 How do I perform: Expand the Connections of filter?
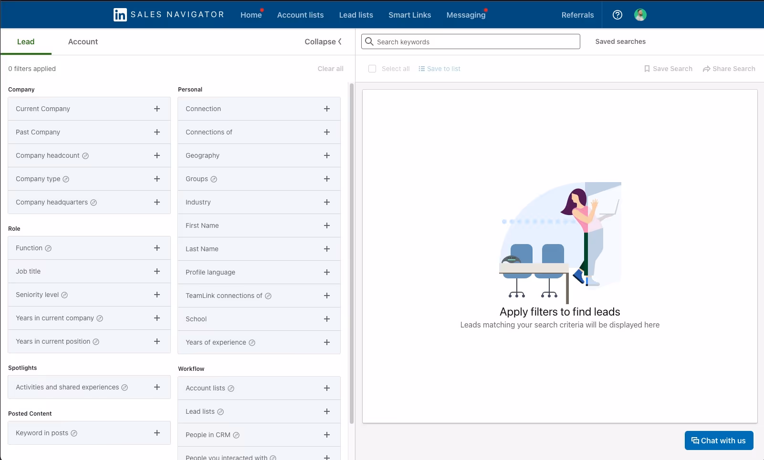coord(259,132)
